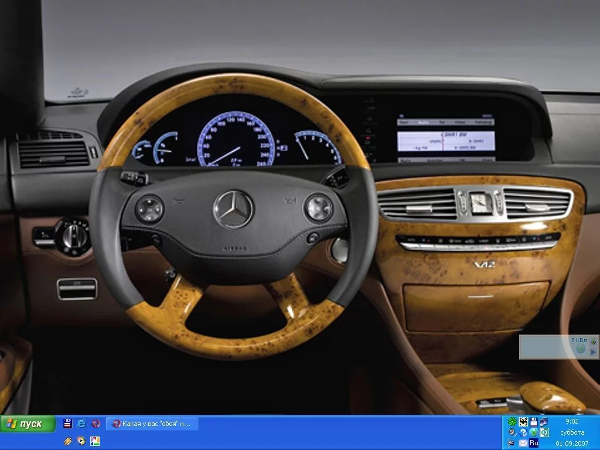Launch Total Commander floppy icon in quick launch

pos(68,423)
